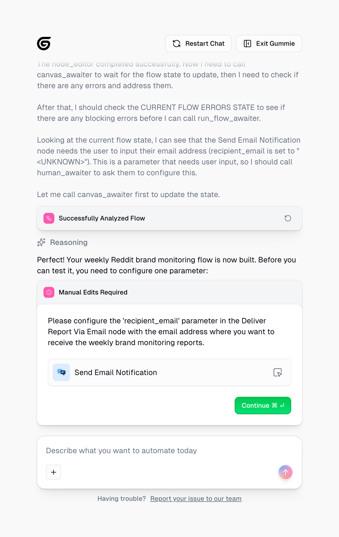Click the rerun arrow on Successfully Analyzed Flow
The height and width of the screenshot is (537, 339).
288,218
